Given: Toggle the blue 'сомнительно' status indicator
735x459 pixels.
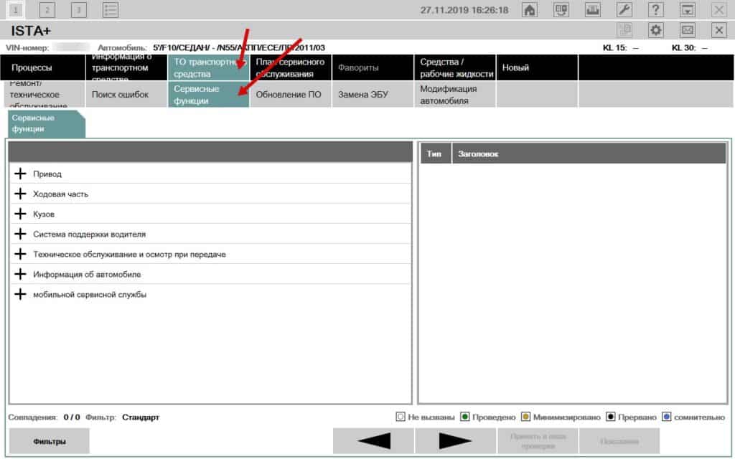Looking at the screenshot, I should point(667,417).
